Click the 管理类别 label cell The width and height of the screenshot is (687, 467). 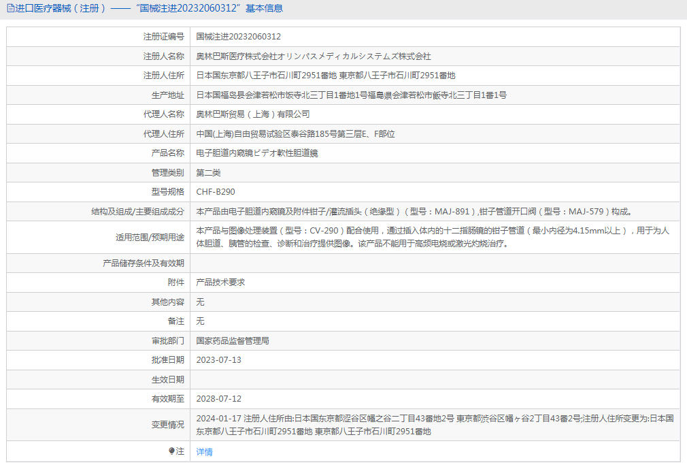click(x=98, y=173)
